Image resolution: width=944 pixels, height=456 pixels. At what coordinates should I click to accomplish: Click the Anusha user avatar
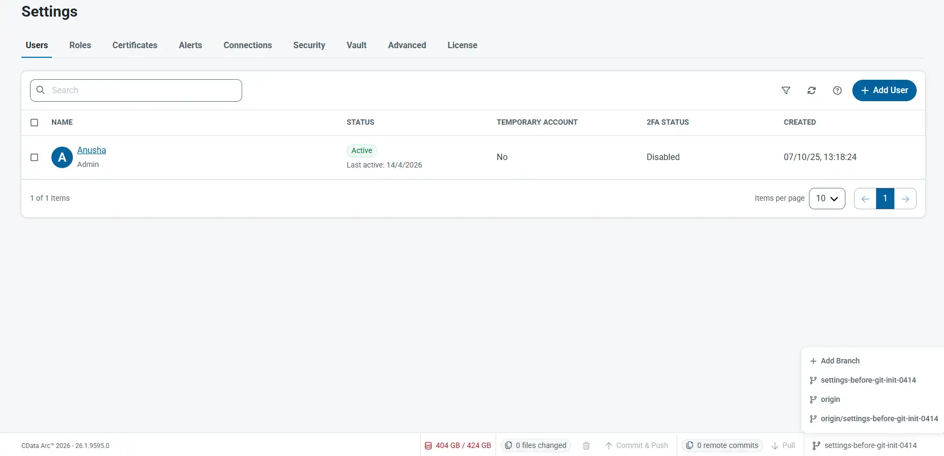click(x=62, y=157)
